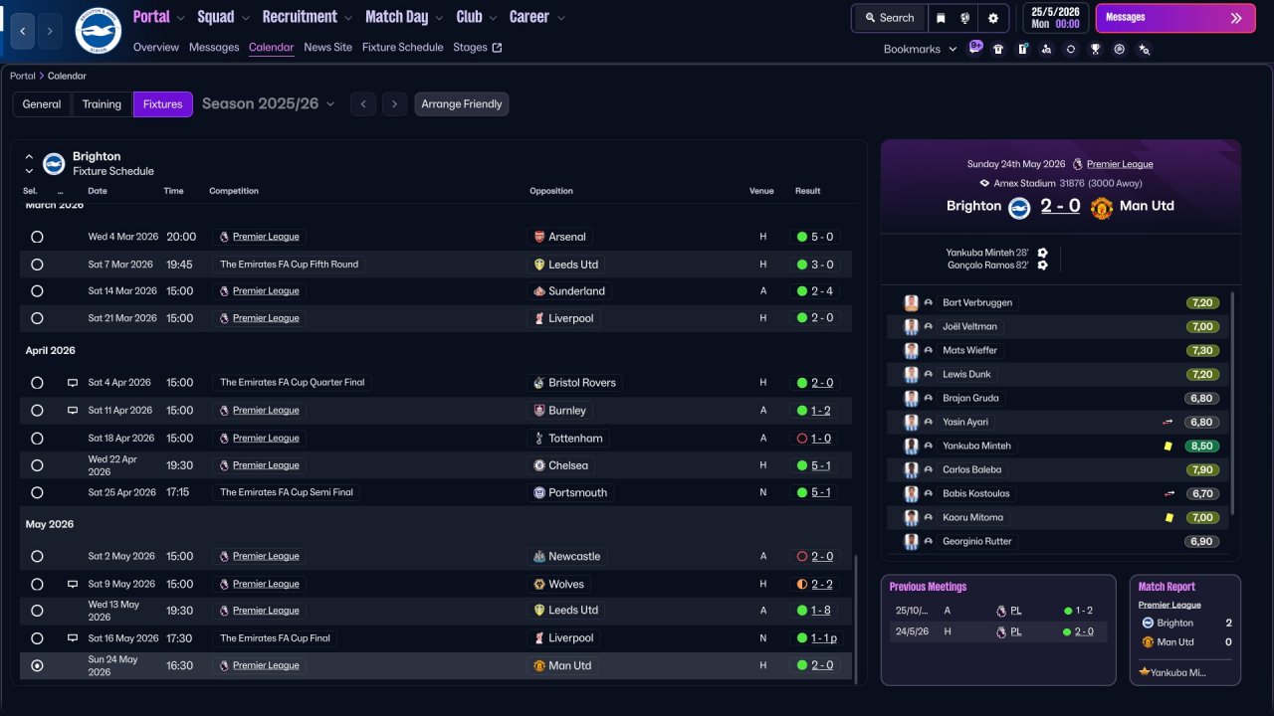This screenshot has height=716, width=1274.
Task: Click the Newcastle club crest
Action: (x=539, y=557)
